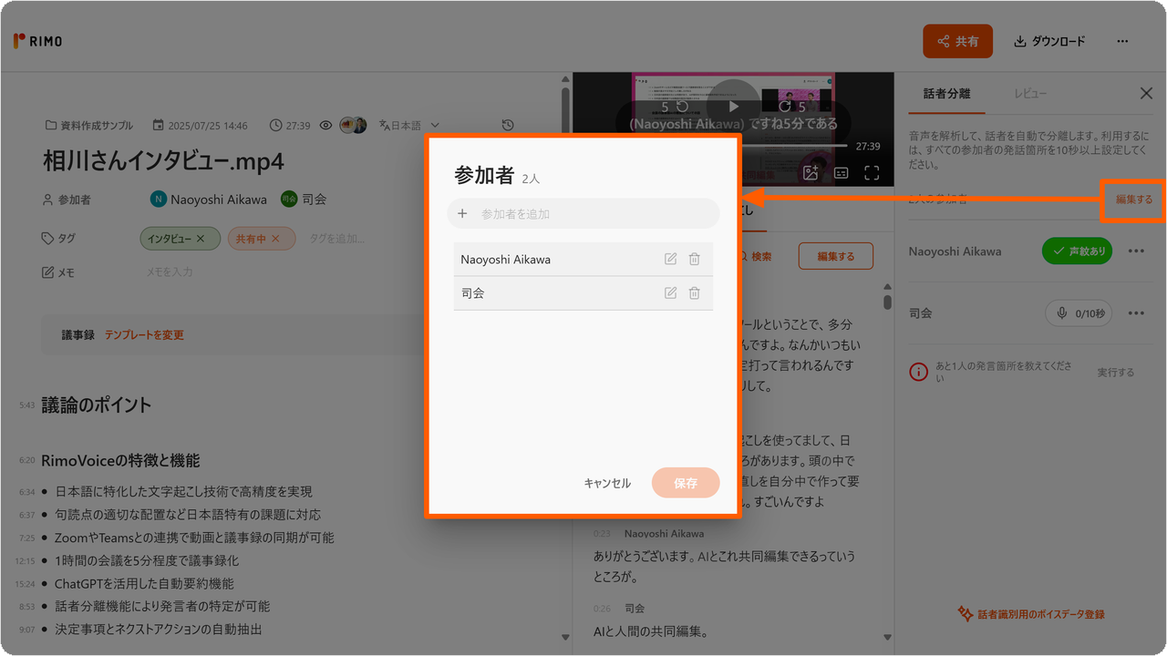Rewind the video by 5 seconds
1167x656 pixels.
[675, 107]
